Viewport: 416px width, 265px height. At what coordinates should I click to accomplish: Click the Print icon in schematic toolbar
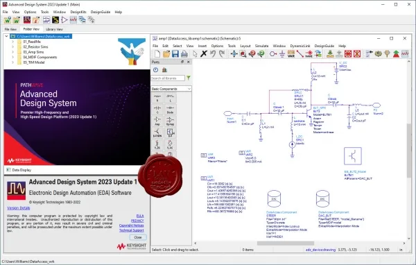click(184, 54)
